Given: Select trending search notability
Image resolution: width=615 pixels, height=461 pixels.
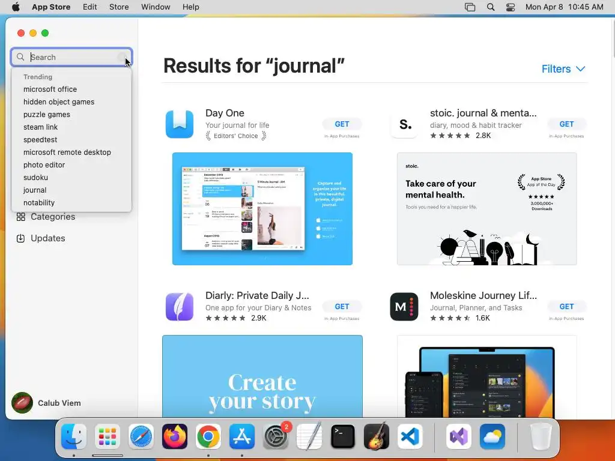Looking at the screenshot, I should 39,203.
